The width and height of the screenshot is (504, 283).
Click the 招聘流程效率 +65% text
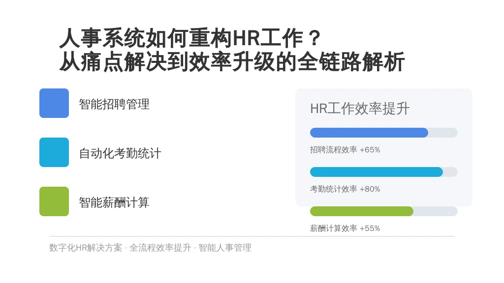point(345,149)
